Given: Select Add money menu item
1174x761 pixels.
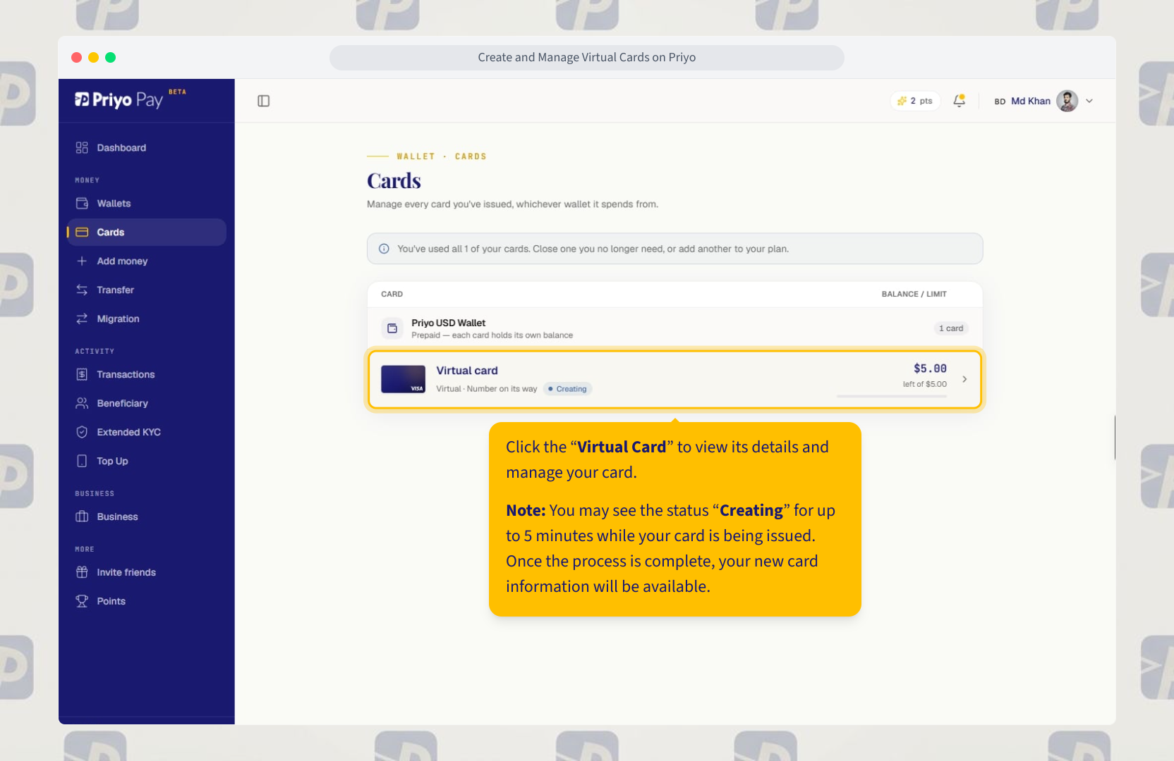Looking at the screenshot, I should pyautogui.click(x=147, y=261).
